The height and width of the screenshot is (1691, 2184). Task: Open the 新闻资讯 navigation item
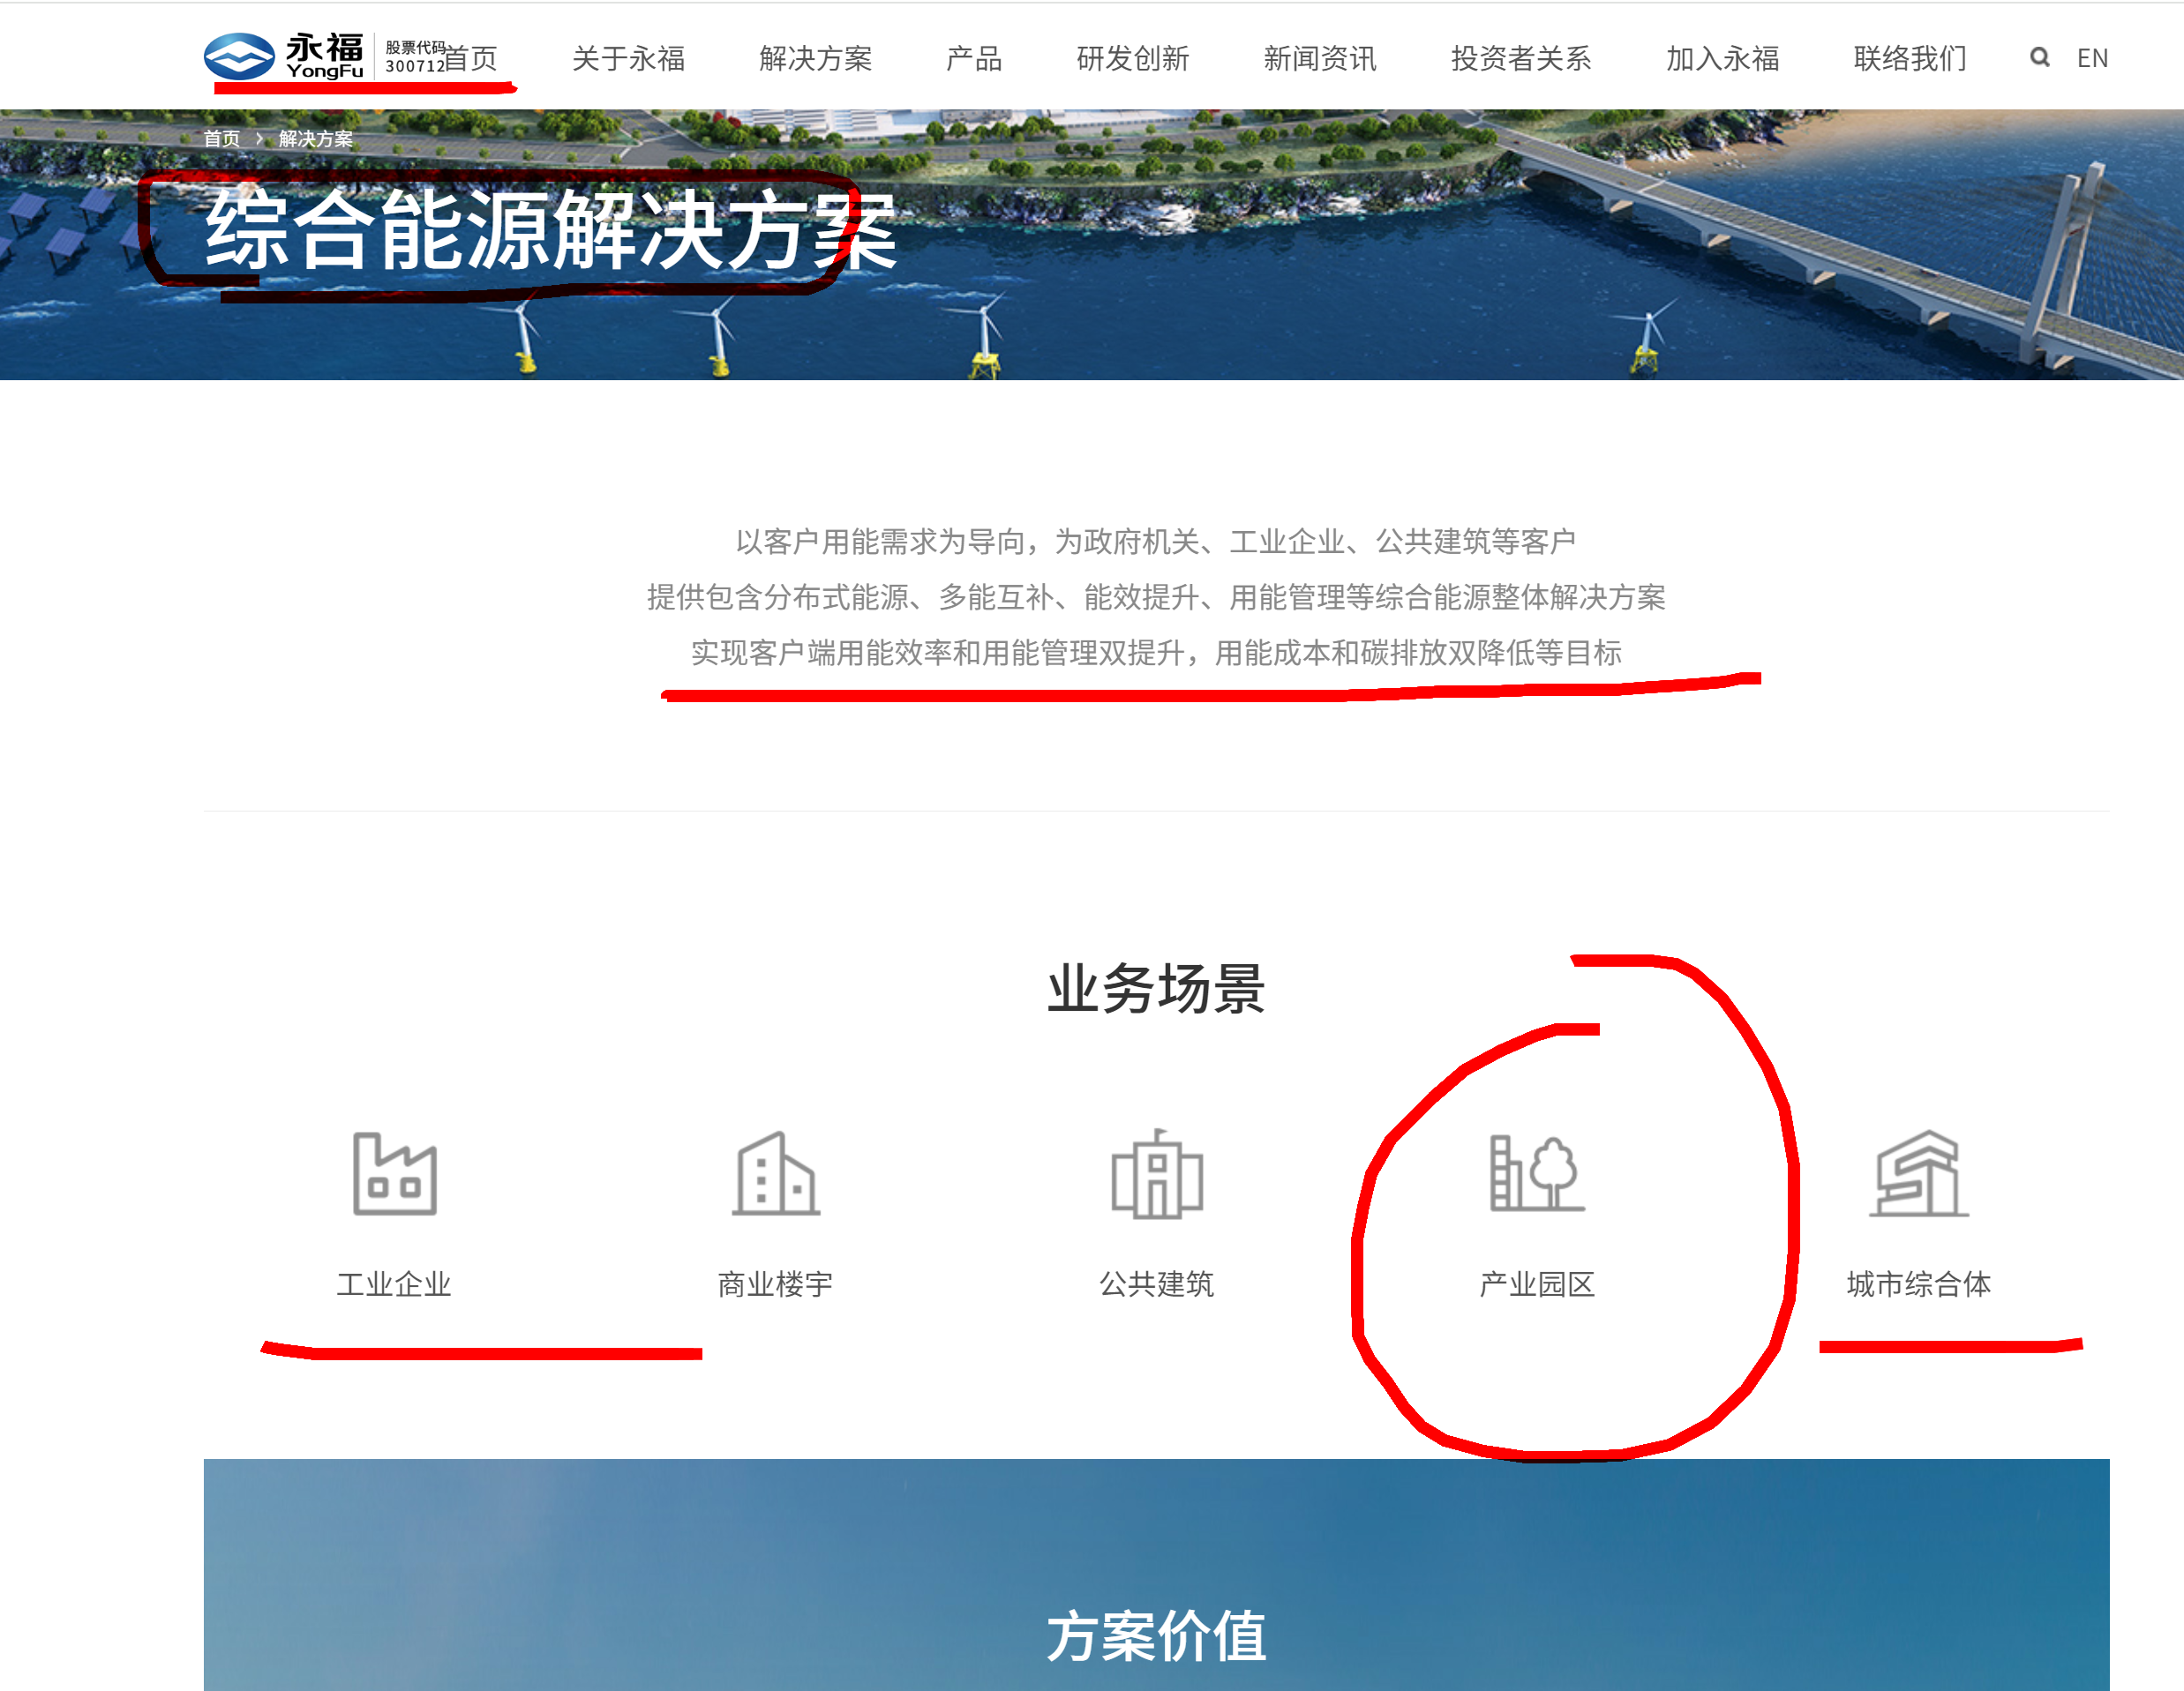pos(1319,58)
